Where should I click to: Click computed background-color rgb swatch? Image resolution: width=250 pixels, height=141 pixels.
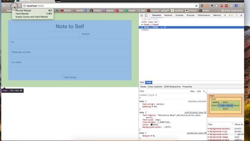point(236,134)
